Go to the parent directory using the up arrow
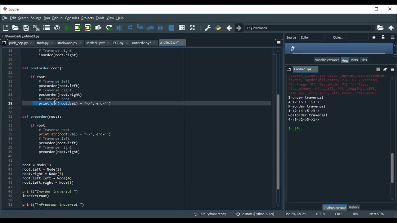 pos(391,28)
